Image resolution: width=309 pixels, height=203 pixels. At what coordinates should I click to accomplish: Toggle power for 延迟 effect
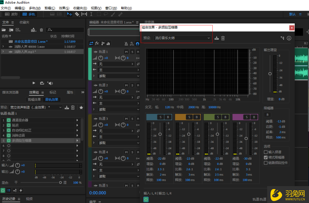tap(9, 125)
